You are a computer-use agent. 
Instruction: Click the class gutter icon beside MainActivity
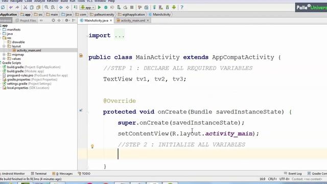(x=81, y=56)
